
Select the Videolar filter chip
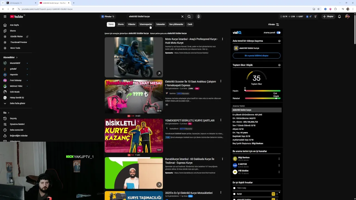click(132, 24)
